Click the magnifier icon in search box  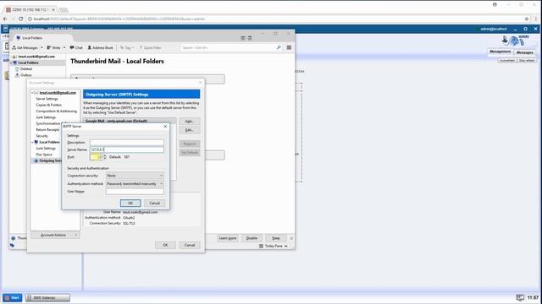tap(279, 47)
